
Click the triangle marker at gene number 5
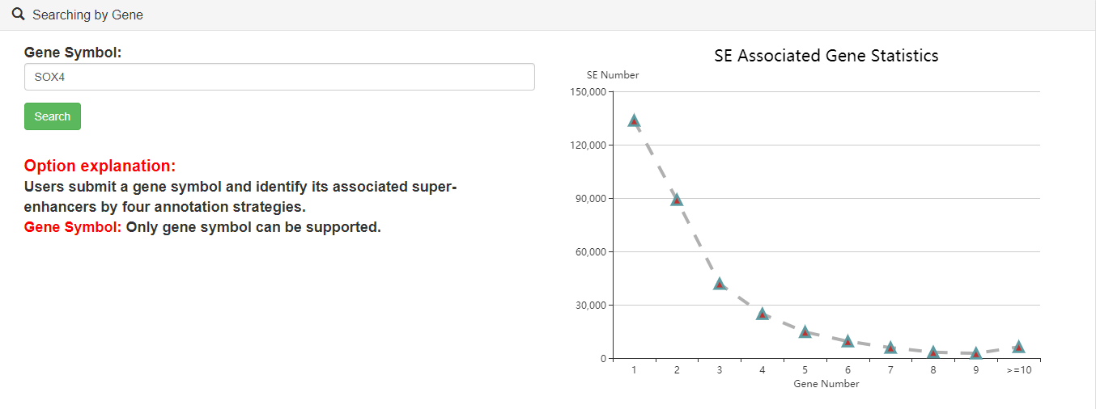coord(805,332)
